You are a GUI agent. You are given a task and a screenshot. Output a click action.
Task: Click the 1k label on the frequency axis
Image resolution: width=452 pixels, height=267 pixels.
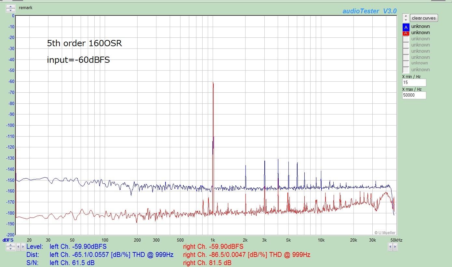(x=213, y=240)
